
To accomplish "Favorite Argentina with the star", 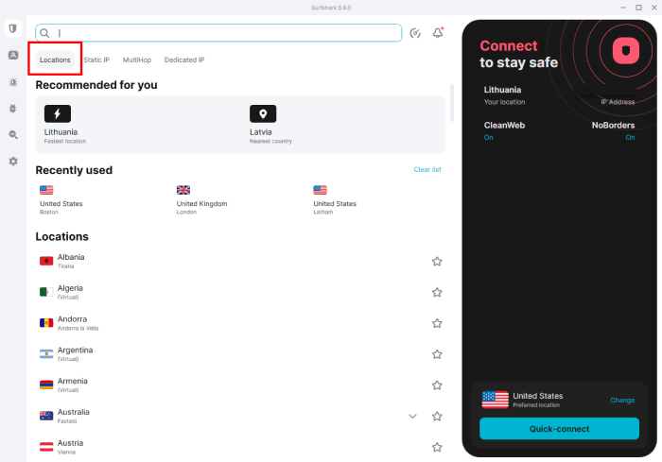I will coord(437,354).
